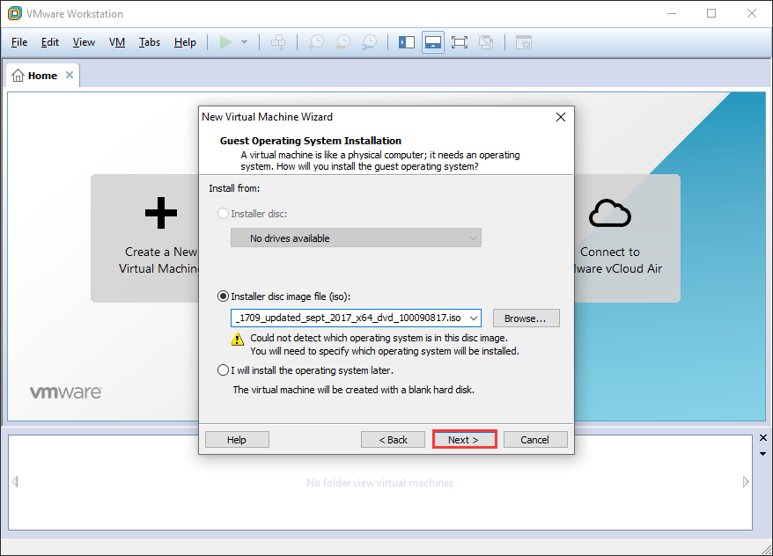Open the thumbnail bar options dropdown arrow

point(763,454)
